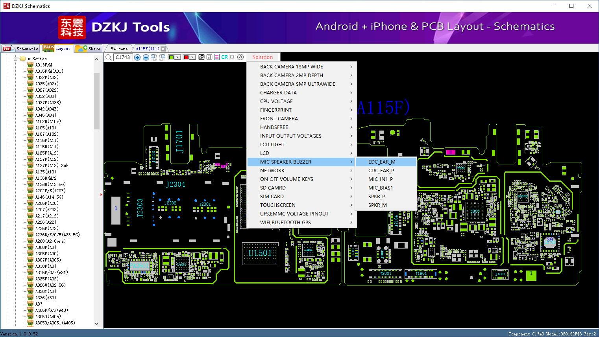Open the green color dropdown
Screen dimensions: 599x337
174,57
